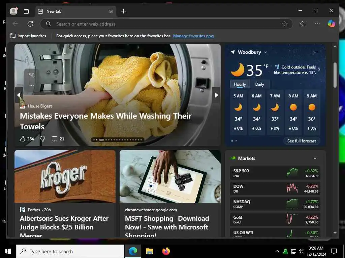
Task: Launch Firefox from taskbar
Action: (166, 251)
